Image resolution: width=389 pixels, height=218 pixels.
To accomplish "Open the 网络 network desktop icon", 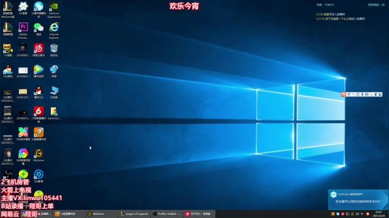I will coord(54,71).
